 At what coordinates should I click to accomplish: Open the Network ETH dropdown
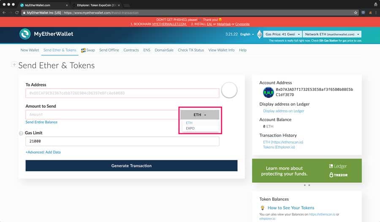[x=332, y=34]
